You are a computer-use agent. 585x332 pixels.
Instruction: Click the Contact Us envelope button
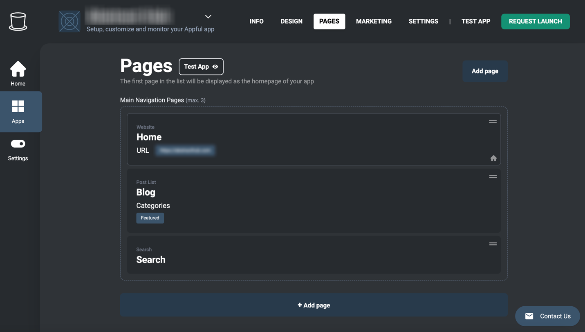coord(547,316)
